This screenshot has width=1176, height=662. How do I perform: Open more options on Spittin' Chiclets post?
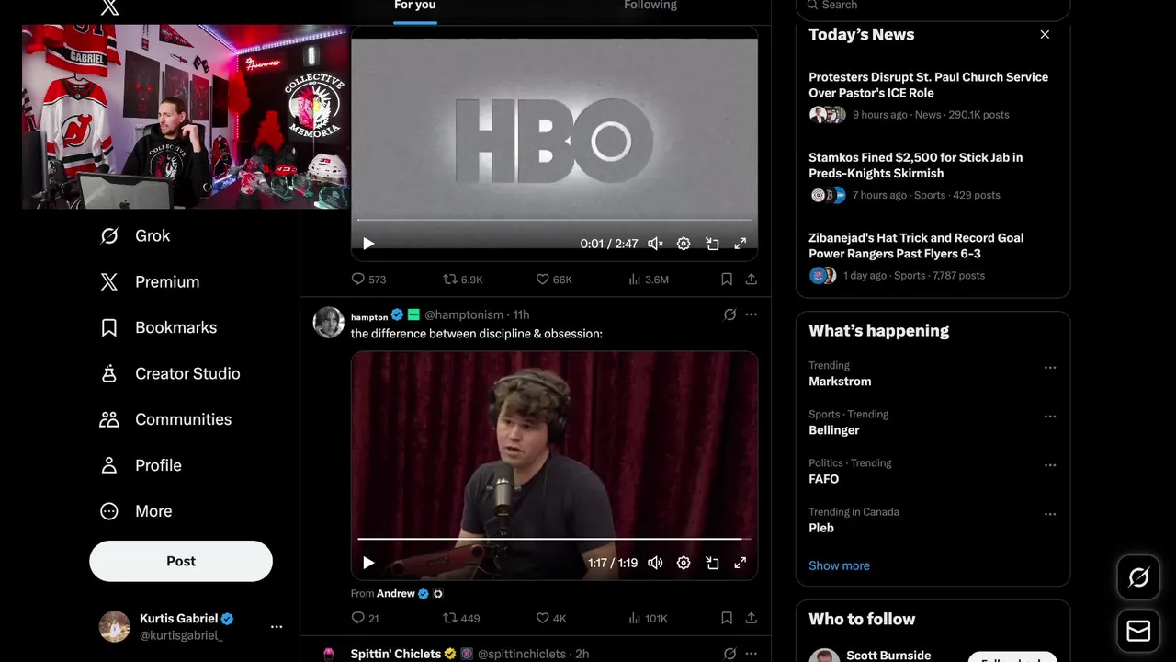(x=752, y=654)
